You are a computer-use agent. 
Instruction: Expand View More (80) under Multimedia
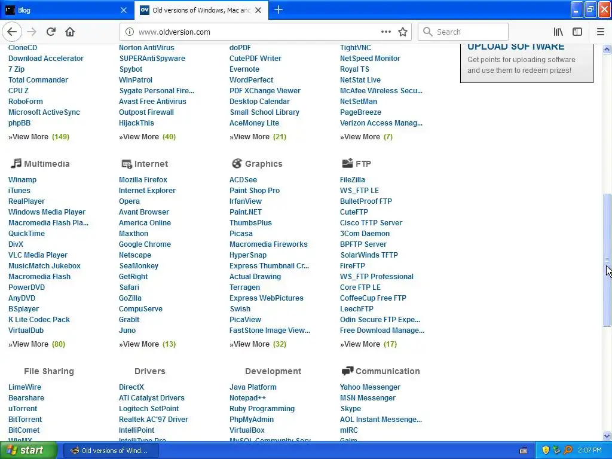36,344
